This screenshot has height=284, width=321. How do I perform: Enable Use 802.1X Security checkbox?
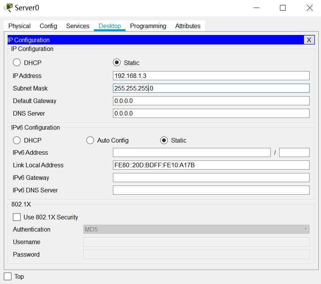pyautogui.click(x=17, y=217)
